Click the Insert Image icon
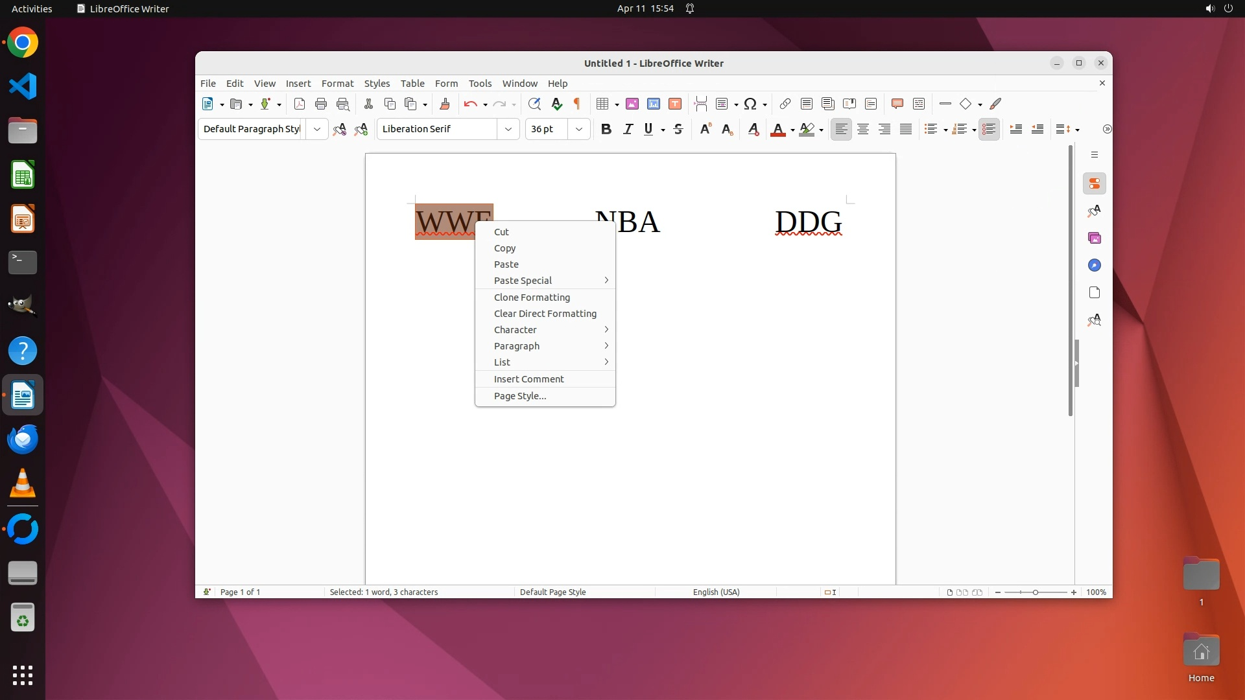1245x700 pixels. pyautogui.click(x=632, y=104)
